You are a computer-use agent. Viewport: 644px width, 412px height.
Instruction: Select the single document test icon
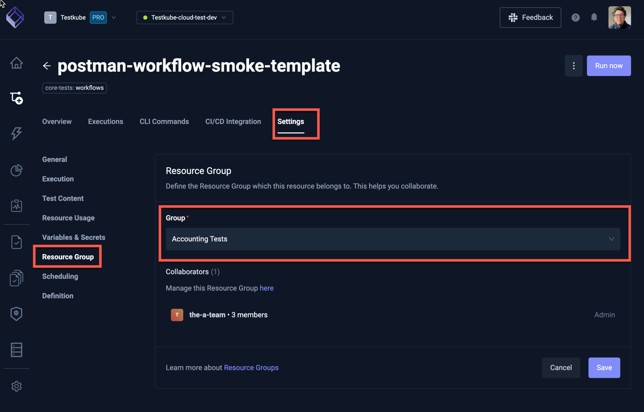pos(16,242)
